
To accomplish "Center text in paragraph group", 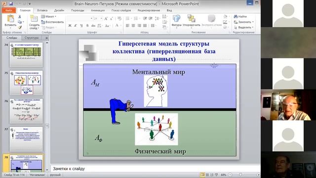I will coord(133,26).
